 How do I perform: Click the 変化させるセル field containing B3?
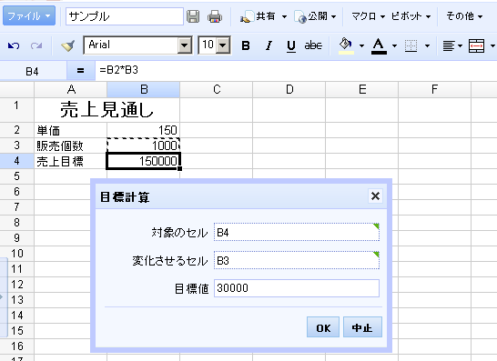297,260
